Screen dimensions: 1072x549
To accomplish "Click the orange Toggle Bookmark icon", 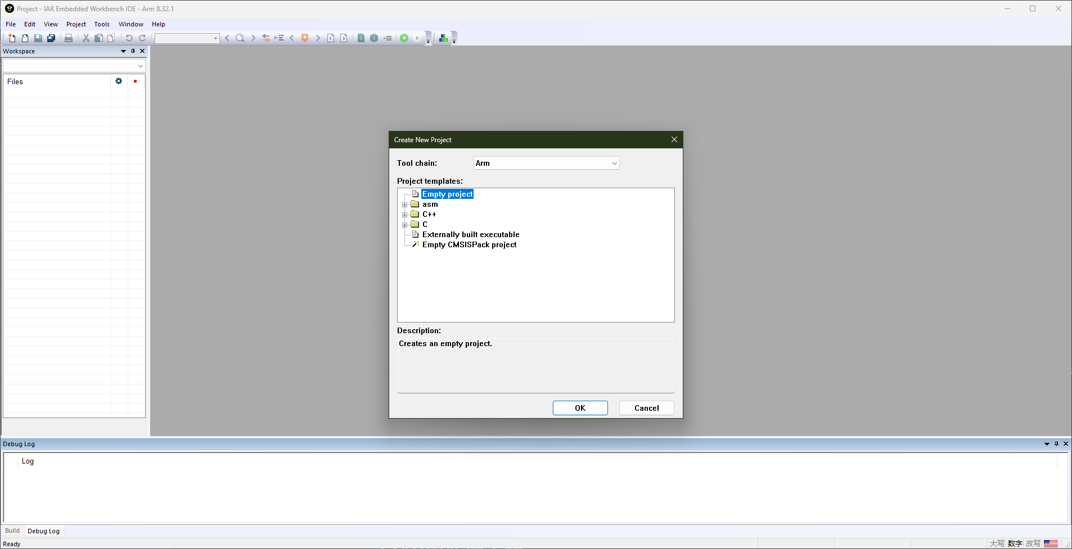I will [305, 38].
